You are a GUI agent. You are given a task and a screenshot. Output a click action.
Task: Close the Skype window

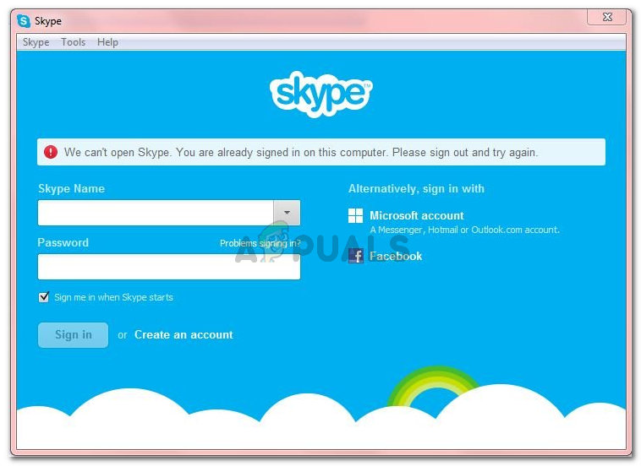click(x=607, y=17)
